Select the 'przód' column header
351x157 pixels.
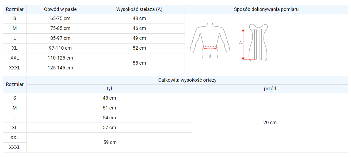pos(270,89)
